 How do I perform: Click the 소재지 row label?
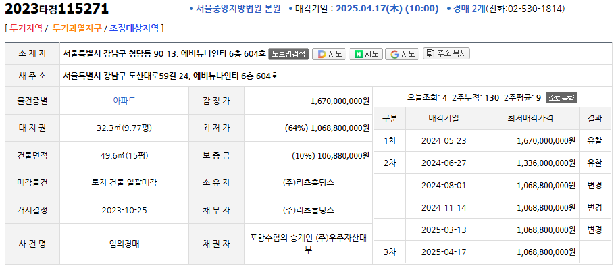(32, 54)
